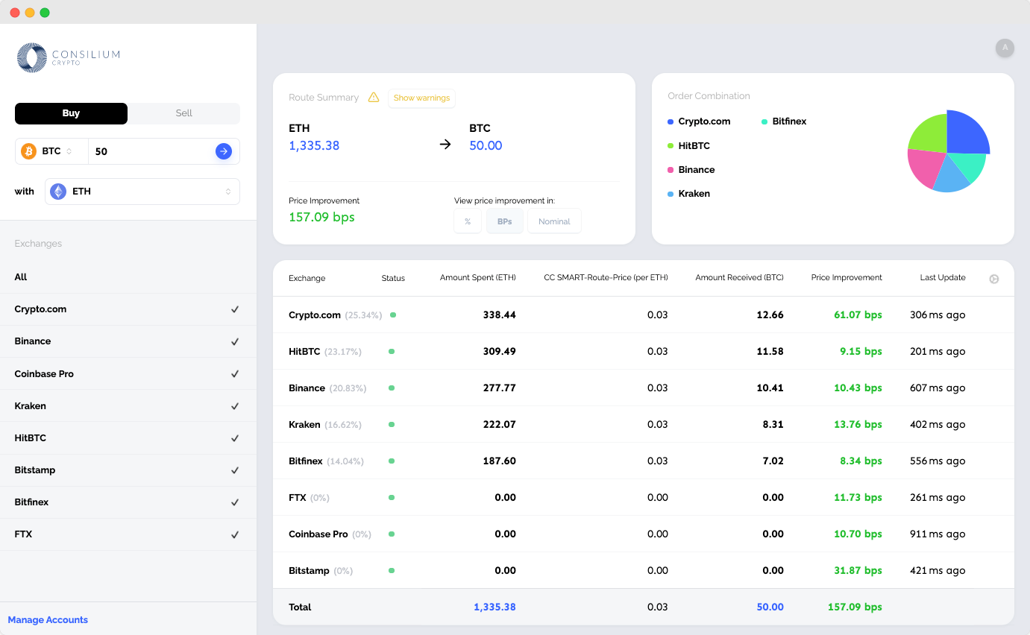1030x635 pixels.
Task: Select the Crypto.com (25.34%) table row
Action: 644,315
